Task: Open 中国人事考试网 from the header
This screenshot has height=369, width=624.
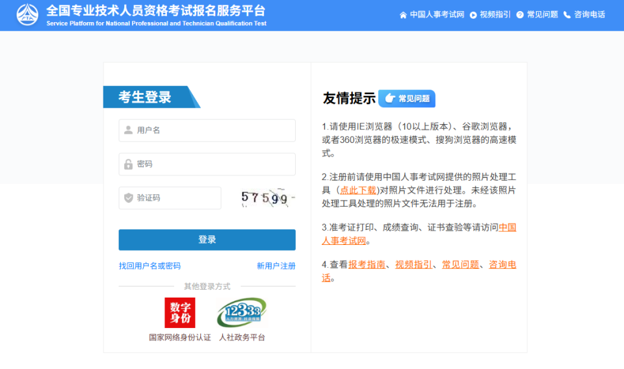Action: (x=437, y=15)
